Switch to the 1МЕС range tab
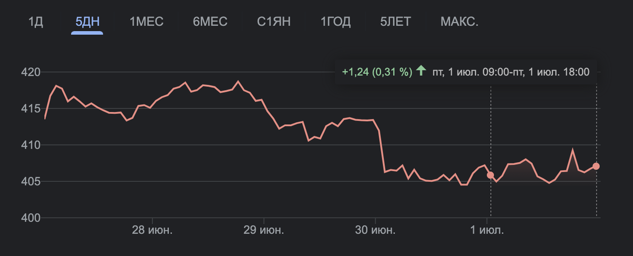Screen dimensions: 633x256 point(147,22)
